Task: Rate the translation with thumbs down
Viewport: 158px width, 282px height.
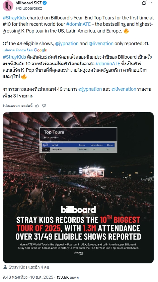Action: coord(44,105)
